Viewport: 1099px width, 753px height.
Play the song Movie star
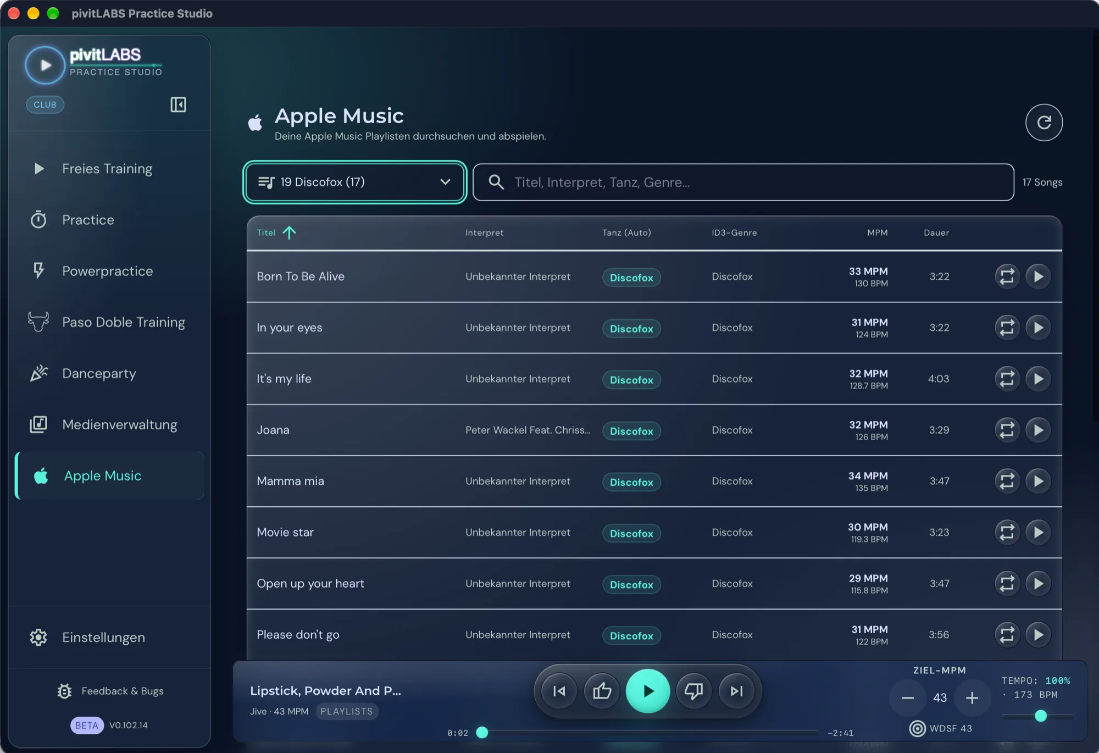tap(1038, 532)
